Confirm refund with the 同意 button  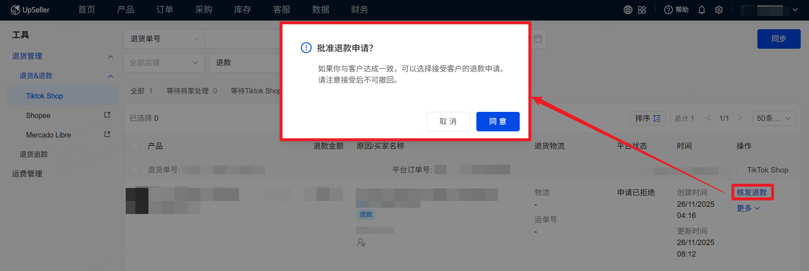coord(498,122)
